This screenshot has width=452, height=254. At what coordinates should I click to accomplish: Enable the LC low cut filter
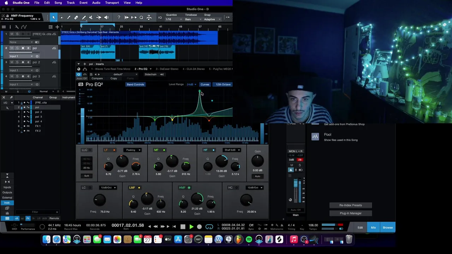90,188
